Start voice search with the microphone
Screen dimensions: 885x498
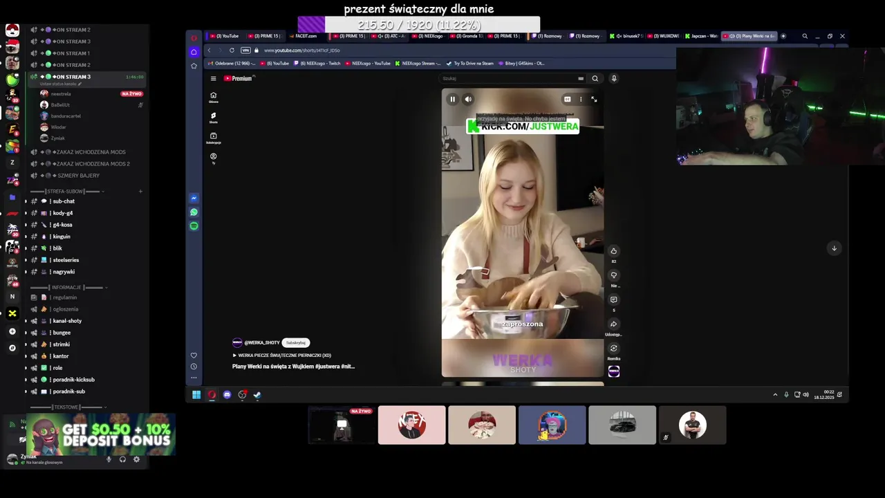point(613,78)
